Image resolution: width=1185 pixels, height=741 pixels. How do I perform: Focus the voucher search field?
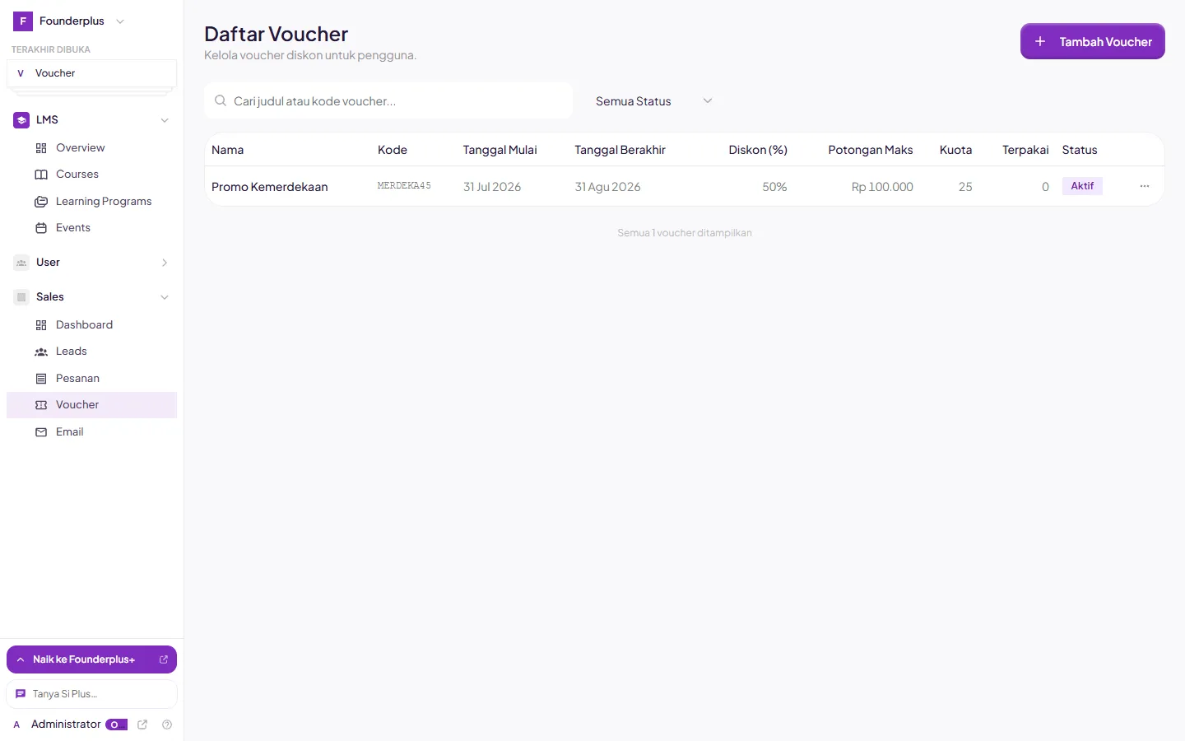tap(388, 100)
